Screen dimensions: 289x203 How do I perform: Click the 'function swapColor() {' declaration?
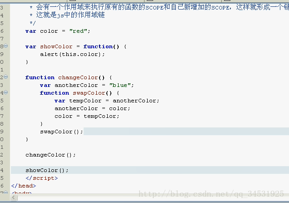pos(80,93)
